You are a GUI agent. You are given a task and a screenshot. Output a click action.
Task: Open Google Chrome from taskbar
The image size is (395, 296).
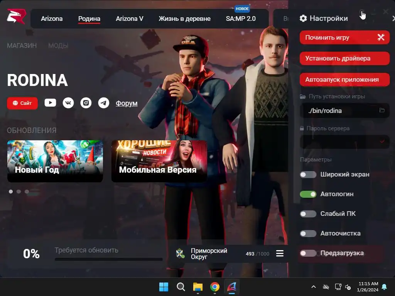(214, 287)
